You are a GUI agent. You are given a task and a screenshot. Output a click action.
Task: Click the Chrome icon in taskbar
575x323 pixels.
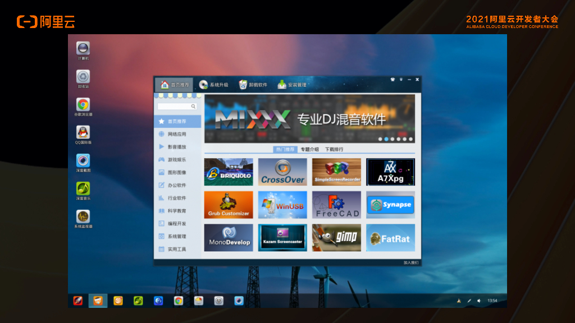pyautogui.click(x=179, y=301)
